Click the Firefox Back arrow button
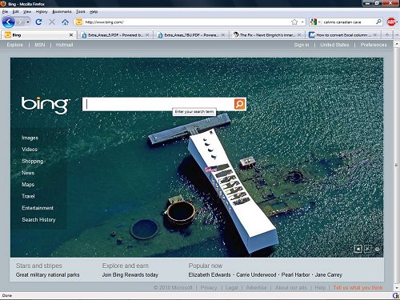The width and height of the screenshot is (400, 300). click(9, 22)
